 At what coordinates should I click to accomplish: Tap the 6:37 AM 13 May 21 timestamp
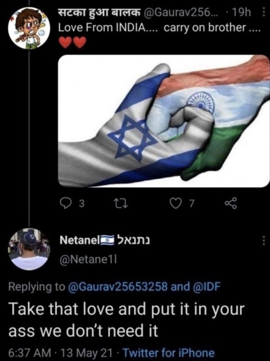click(61, 353)
